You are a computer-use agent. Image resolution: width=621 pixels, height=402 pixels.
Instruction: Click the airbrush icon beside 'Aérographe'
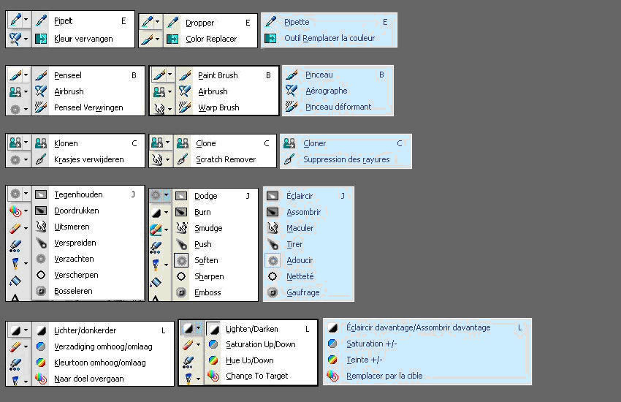(292, 91)
